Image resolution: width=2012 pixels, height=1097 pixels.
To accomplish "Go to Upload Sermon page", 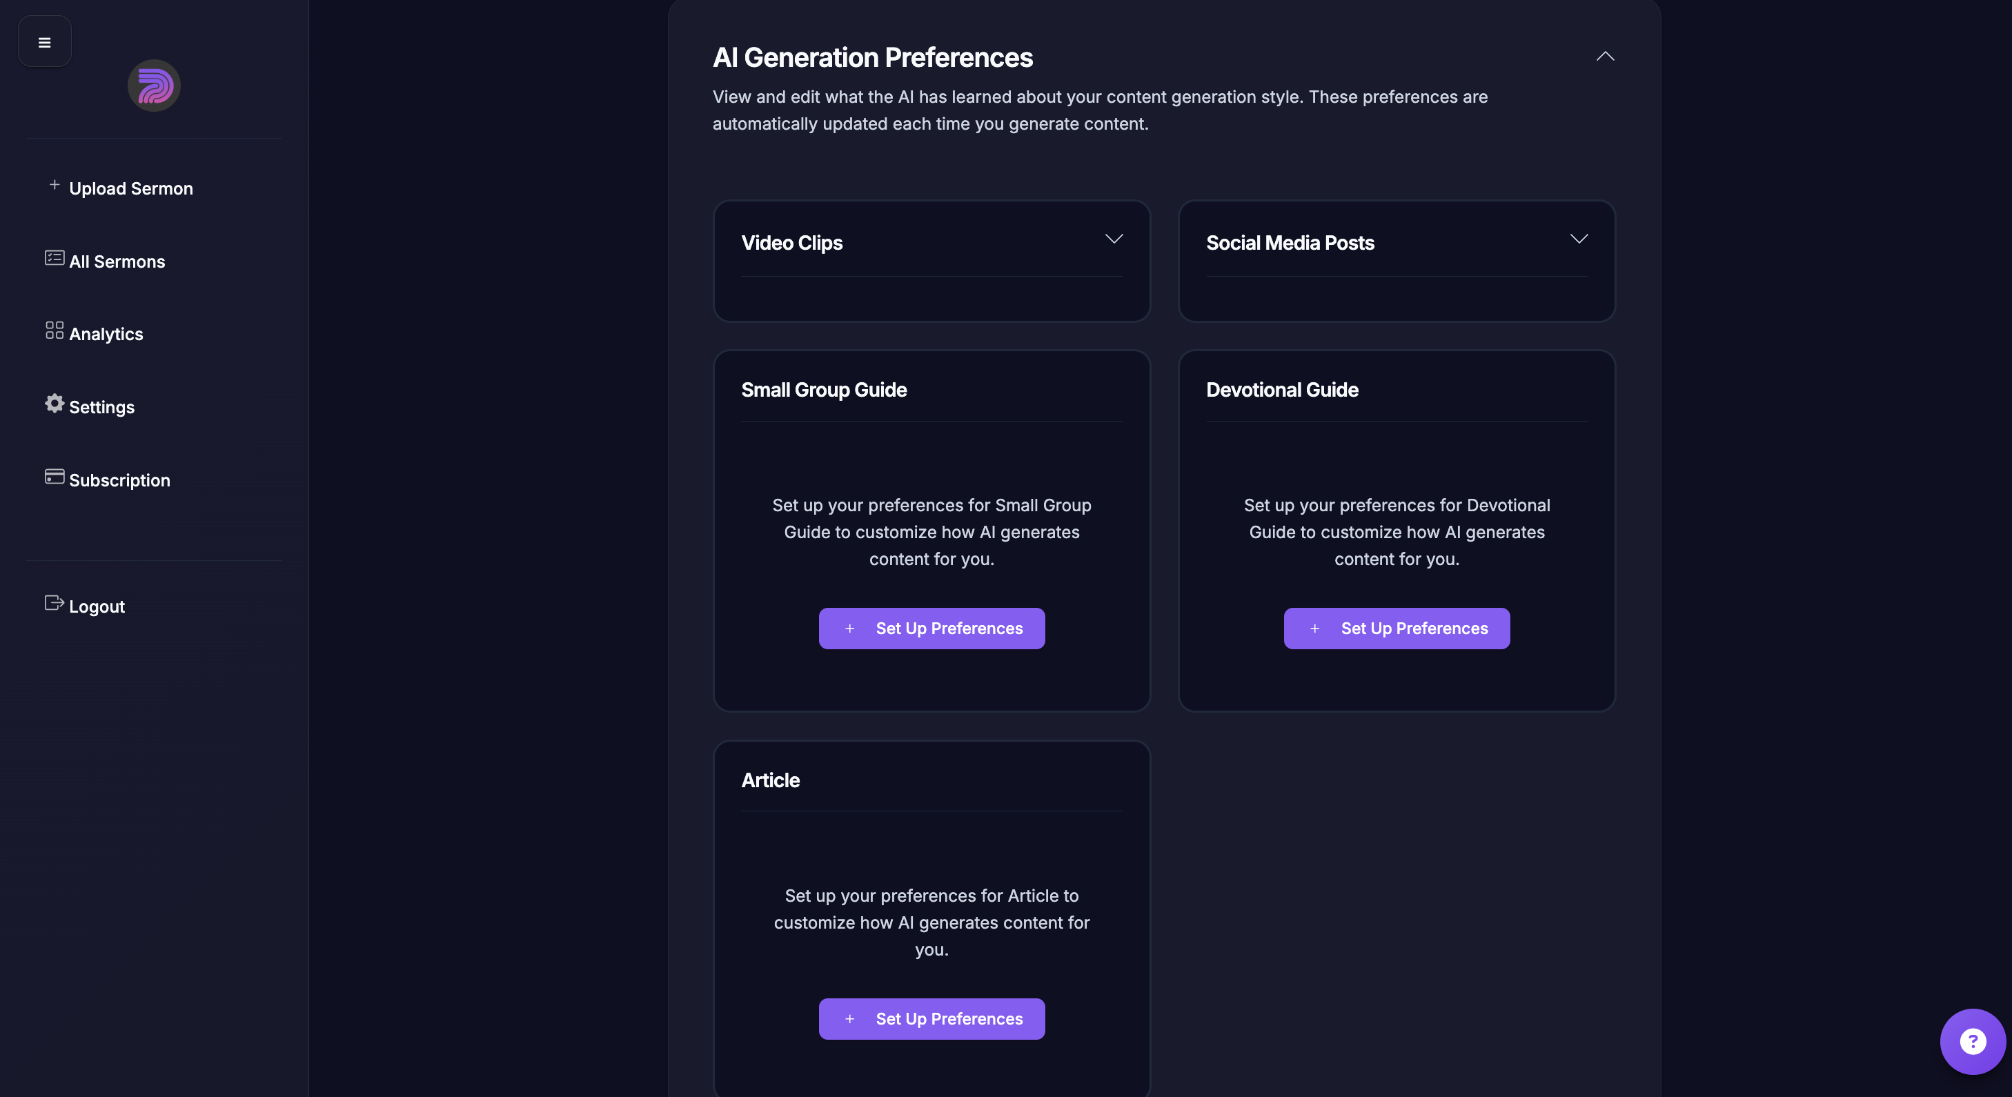I will 130,188.
